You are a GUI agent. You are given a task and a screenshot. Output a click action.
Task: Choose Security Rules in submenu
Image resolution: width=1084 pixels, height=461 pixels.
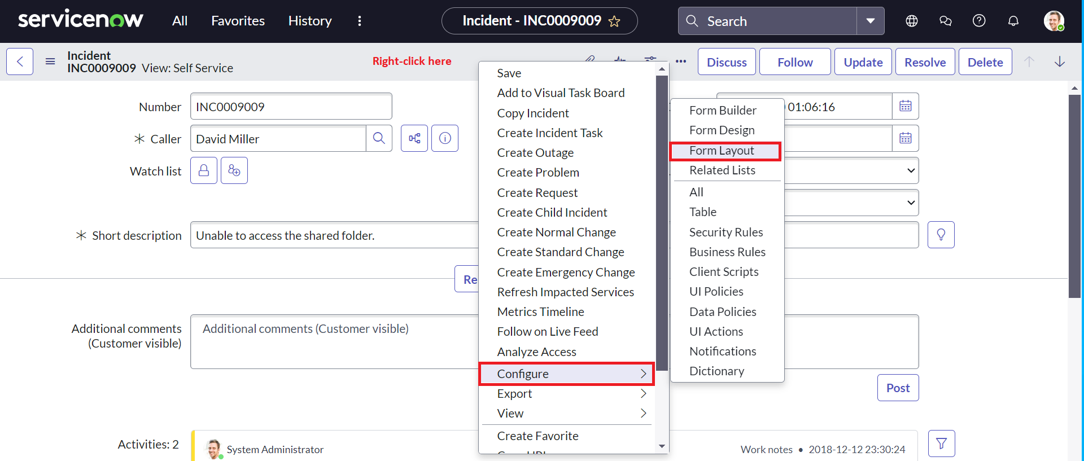(727, 232)
